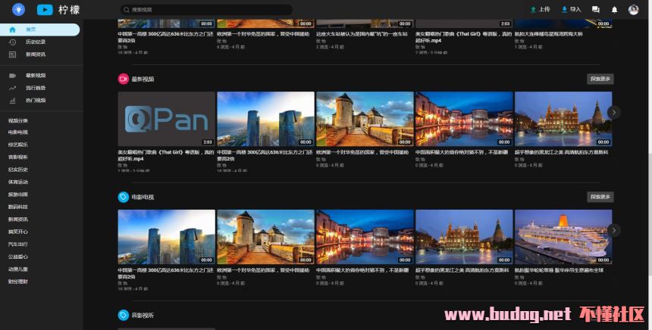Click the 热门视频 bar chart icon
The image size is (652, 330).
(x=12, y=100)
